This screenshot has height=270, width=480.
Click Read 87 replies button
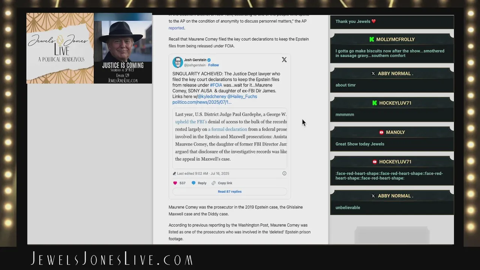229,192
